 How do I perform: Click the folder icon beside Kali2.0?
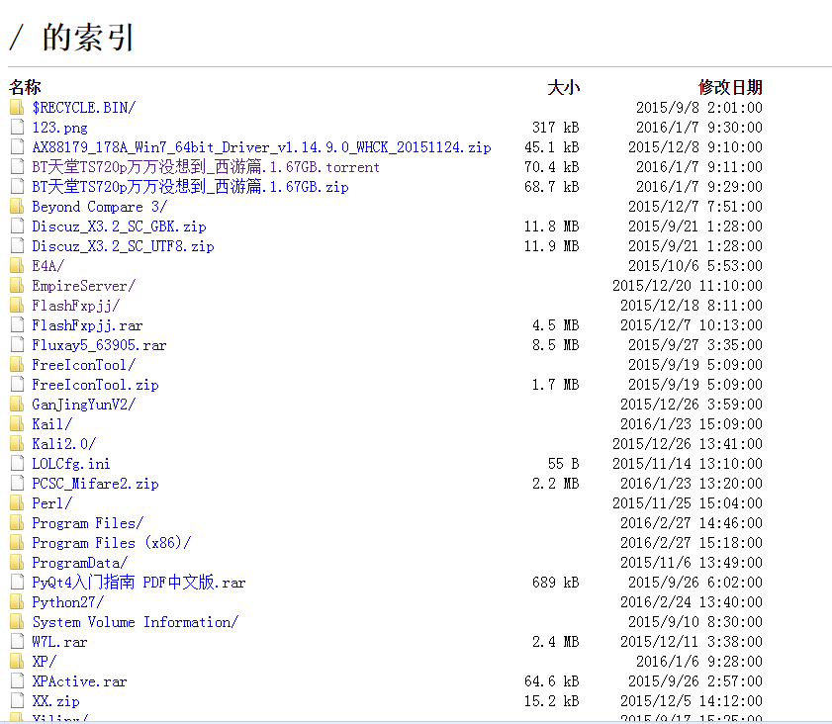[17, 443]
